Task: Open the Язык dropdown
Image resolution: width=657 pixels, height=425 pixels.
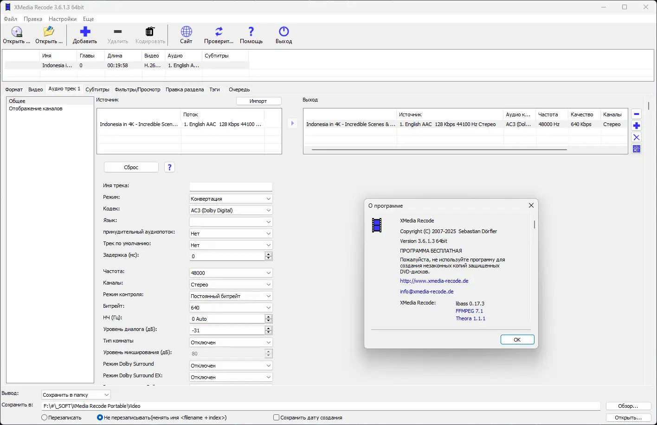Action: (231, 222)
